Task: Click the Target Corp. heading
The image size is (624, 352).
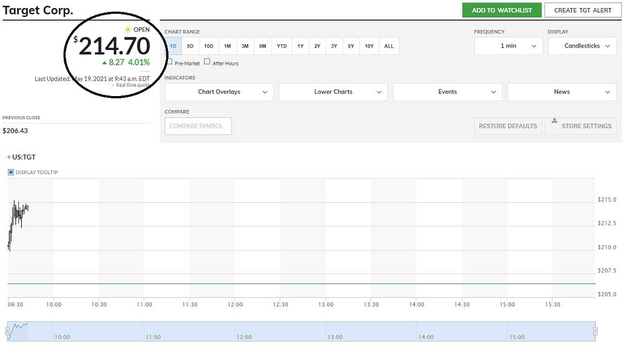Action: click(x=38, y=11)
